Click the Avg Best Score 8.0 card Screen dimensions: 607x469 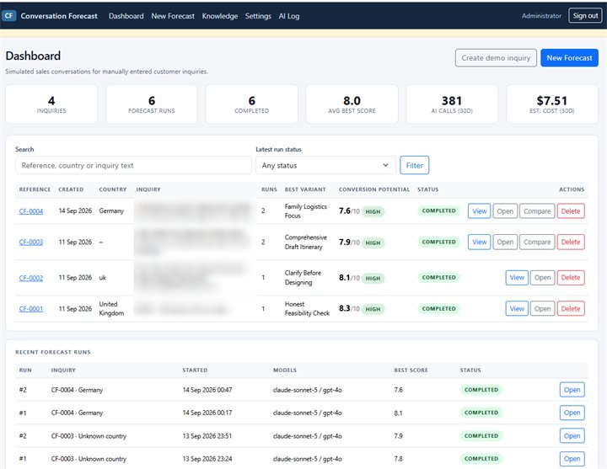point(352,104)
